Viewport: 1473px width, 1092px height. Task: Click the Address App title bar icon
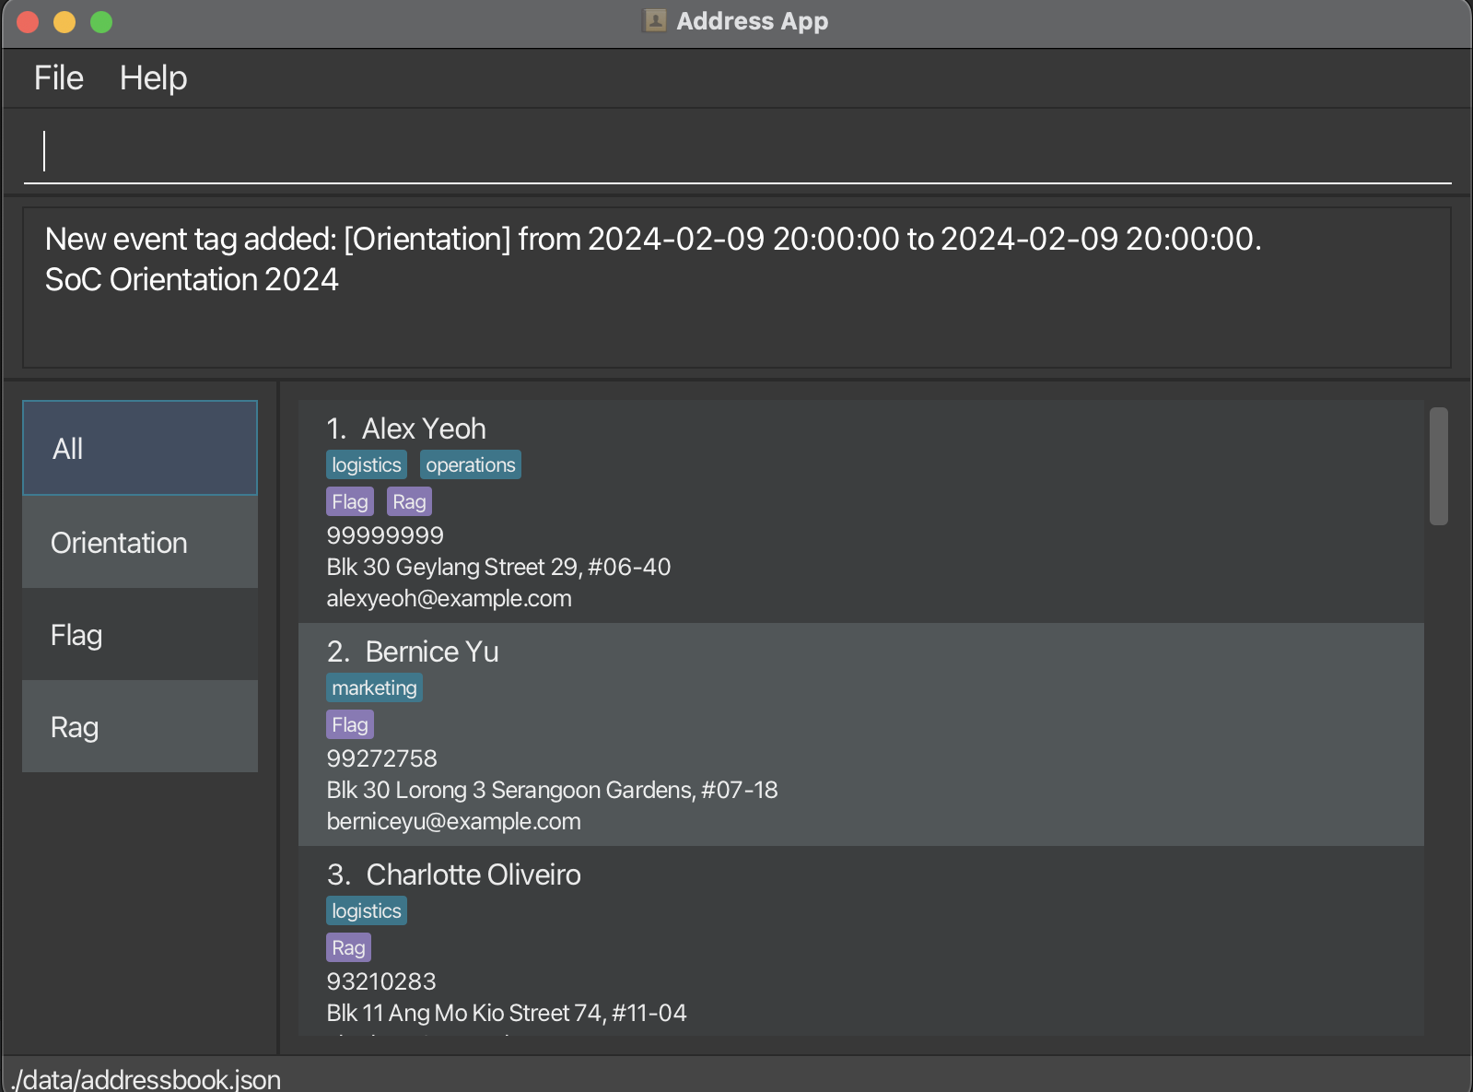pyautogui.click(x=655, y=21)
